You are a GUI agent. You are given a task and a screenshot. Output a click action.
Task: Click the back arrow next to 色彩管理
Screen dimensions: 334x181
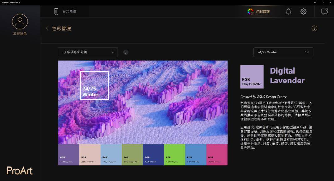47,28
